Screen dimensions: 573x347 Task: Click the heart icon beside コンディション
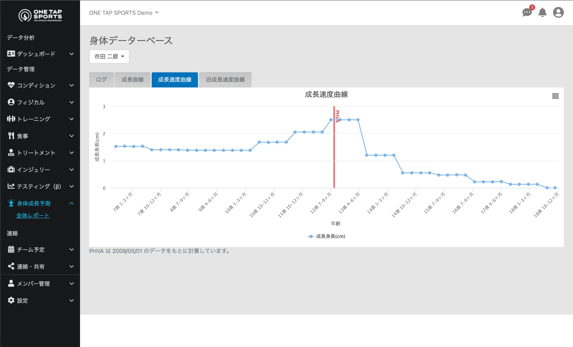point(11,85)
